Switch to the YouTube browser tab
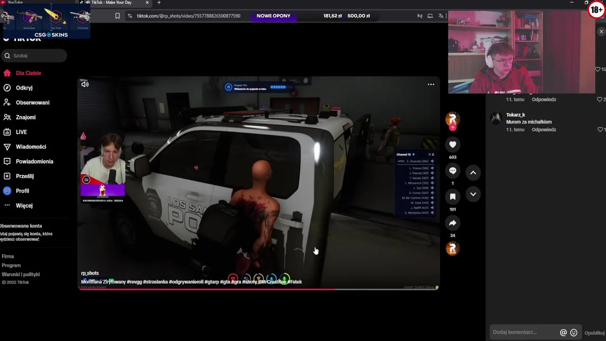 14,2
